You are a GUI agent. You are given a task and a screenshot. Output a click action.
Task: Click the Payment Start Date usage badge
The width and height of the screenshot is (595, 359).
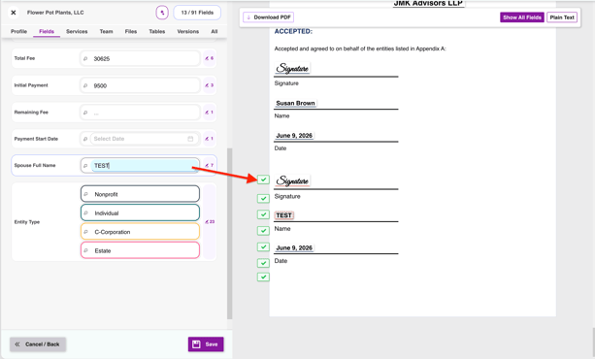(209, 139)
